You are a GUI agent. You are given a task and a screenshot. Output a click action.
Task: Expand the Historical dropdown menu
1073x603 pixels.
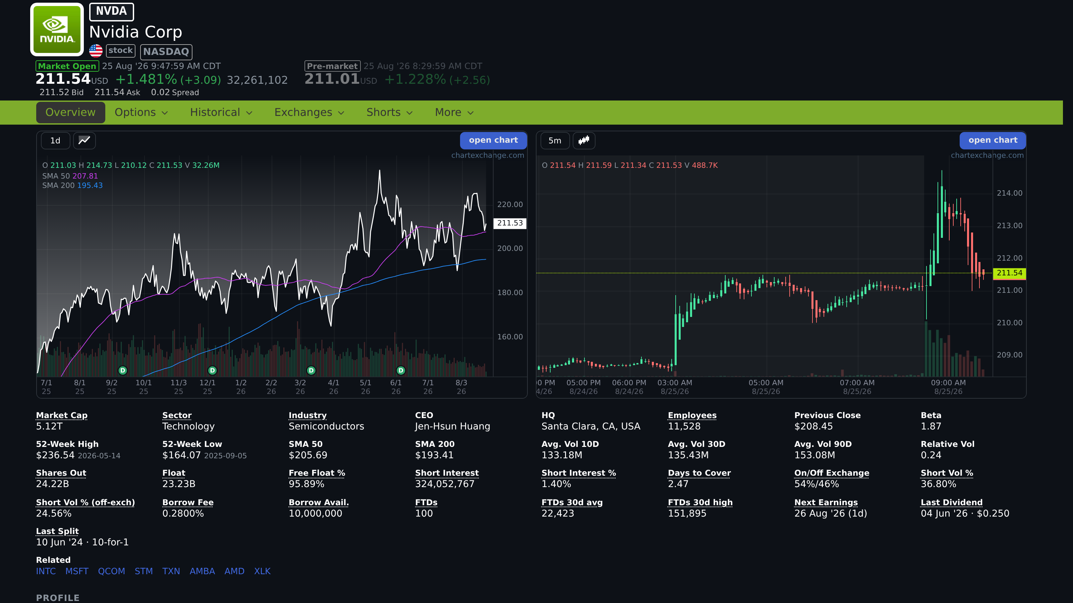221,112
